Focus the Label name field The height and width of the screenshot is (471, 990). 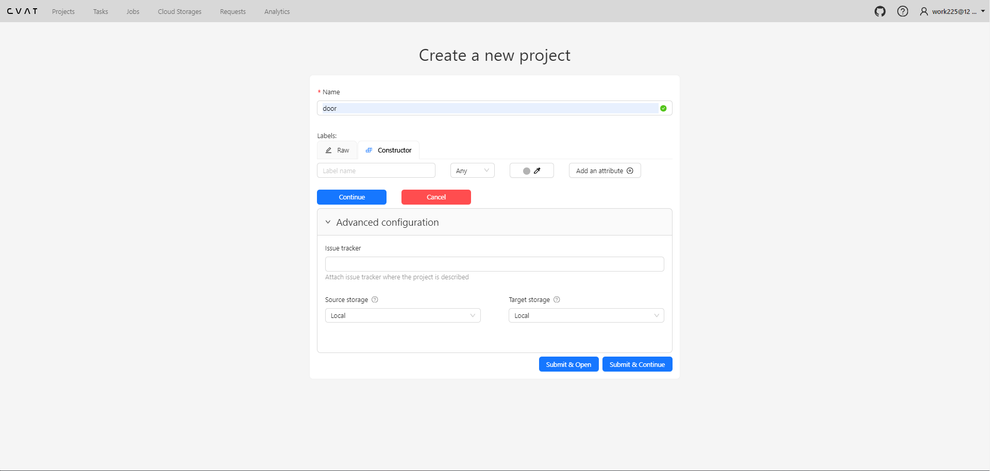376,171
